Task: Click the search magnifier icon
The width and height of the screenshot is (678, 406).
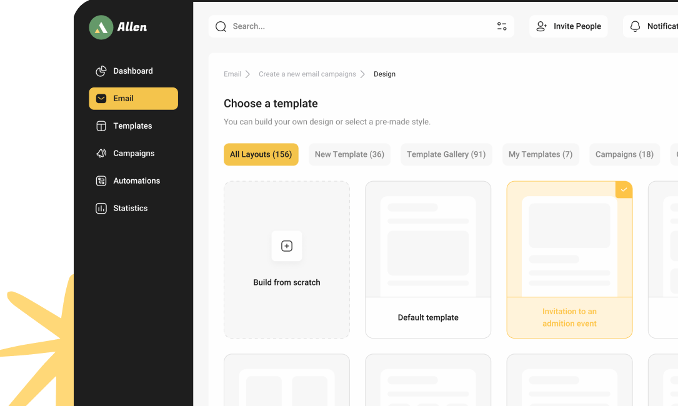Action: coord(221,27)
